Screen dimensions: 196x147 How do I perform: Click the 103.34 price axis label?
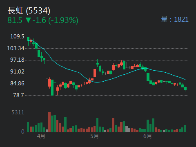pyautogui.click(x=16, y=48)
